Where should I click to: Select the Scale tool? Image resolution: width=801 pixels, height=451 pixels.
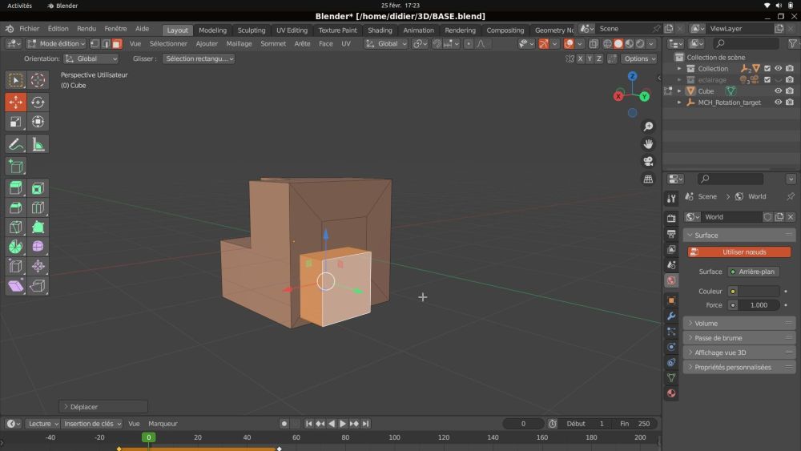point(16,122)
